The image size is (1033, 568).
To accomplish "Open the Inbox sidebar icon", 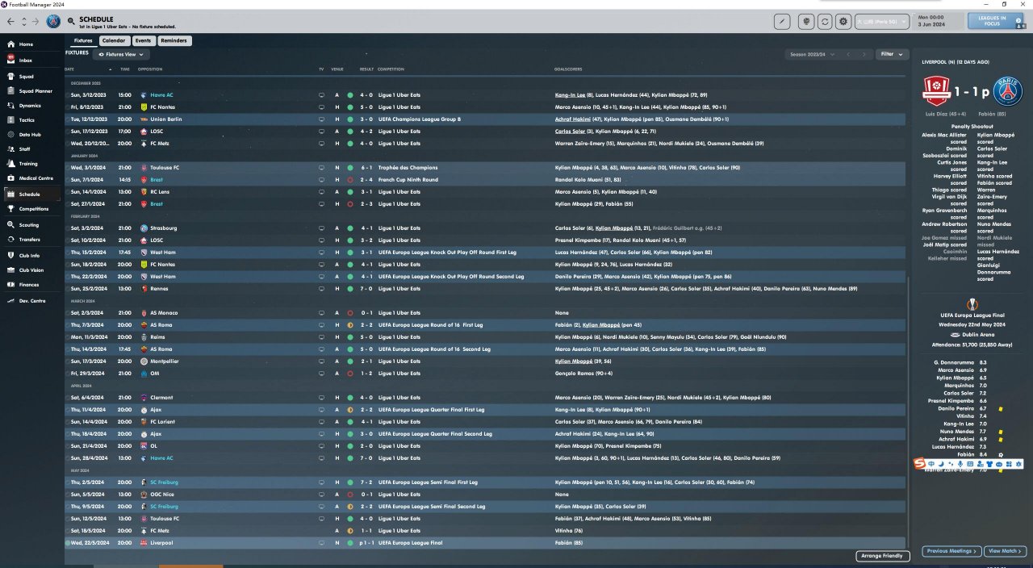I will point(10,60).
